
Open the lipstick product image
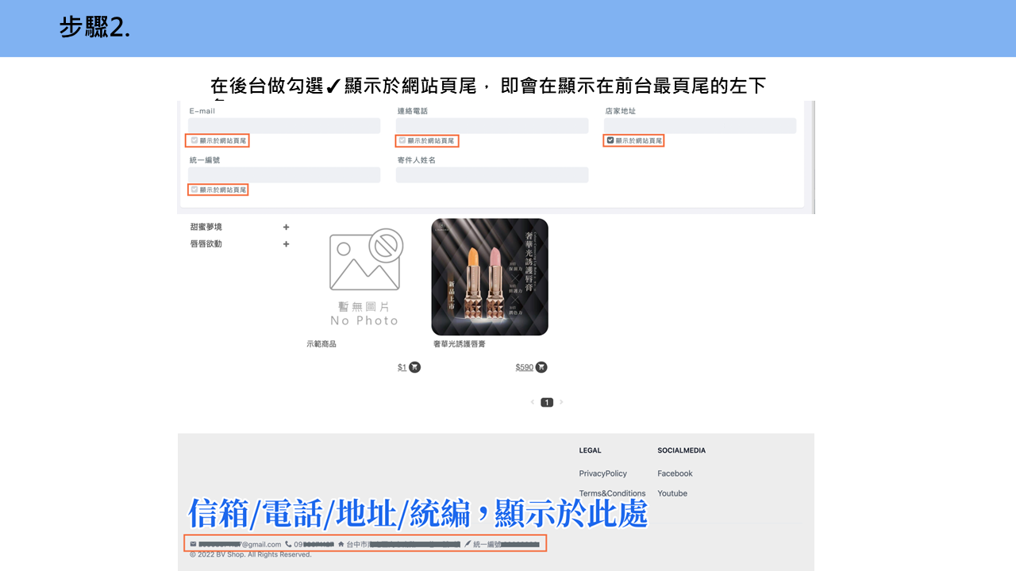coord(490,277)
